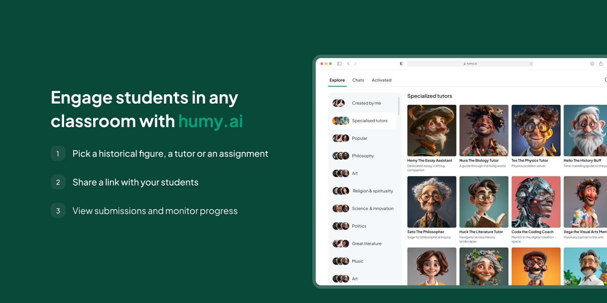Open the Hemy The Essay Assistant portrait

[432, 130]
